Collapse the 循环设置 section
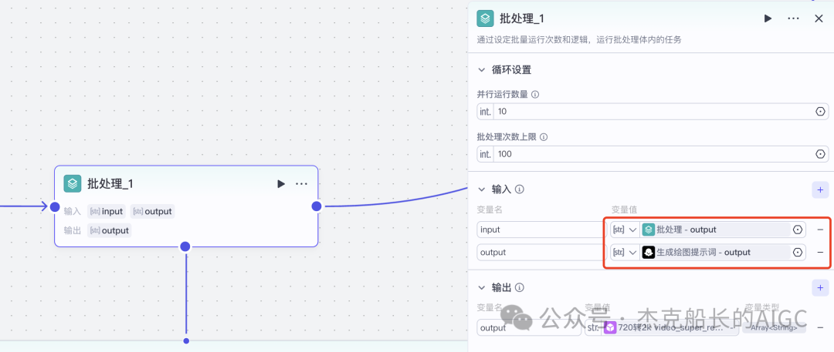 coord(482,69)
